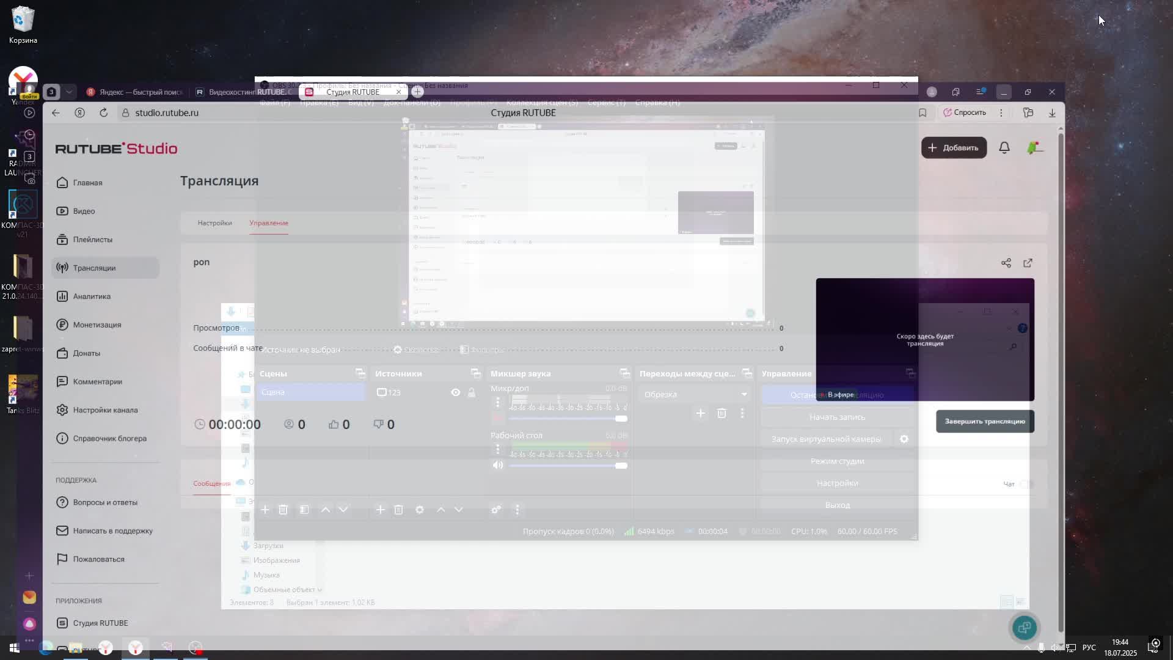This screenshot has height=660, width=1173.
Task: Toggle the lock on source 123
Action: 472,392
